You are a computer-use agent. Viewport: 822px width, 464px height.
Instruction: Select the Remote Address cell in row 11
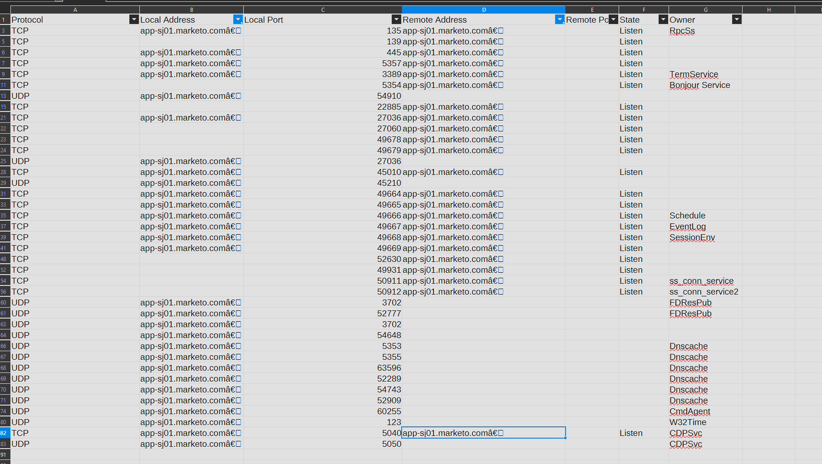[483, 85]
